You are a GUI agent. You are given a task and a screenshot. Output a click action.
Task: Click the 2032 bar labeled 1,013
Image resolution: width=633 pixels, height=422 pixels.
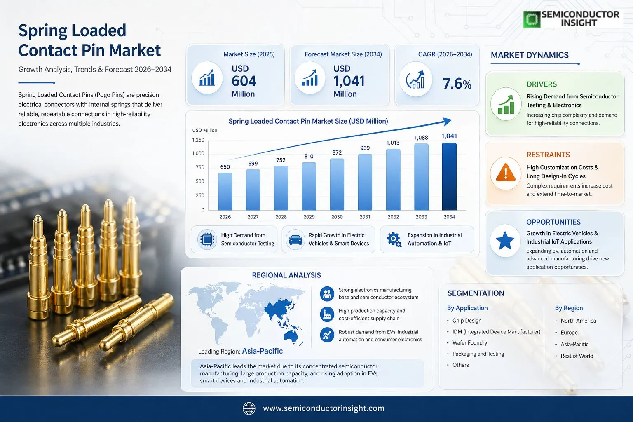pyautogui.click(x=393, y=180)
